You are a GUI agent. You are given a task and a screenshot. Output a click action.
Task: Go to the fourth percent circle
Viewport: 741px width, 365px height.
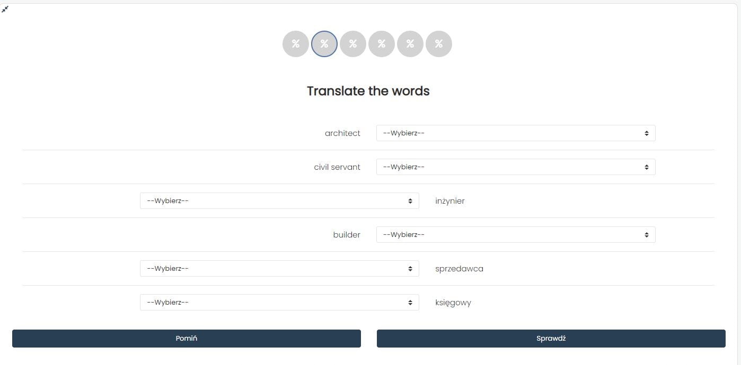tap(382, 44)
